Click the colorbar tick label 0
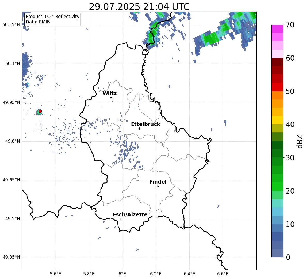This screenshot has height=279, width=306. pos(288,257)
